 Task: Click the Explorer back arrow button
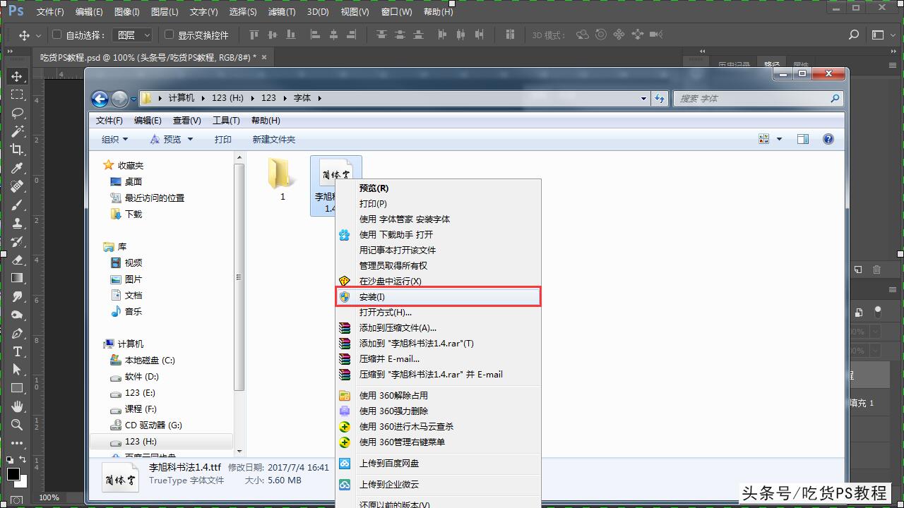pos(100,98)
